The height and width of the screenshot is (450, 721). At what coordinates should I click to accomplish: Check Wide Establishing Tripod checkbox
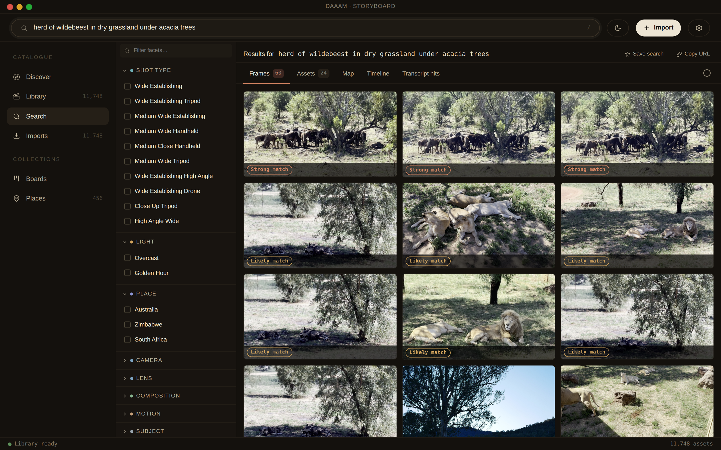coord(127,101)
